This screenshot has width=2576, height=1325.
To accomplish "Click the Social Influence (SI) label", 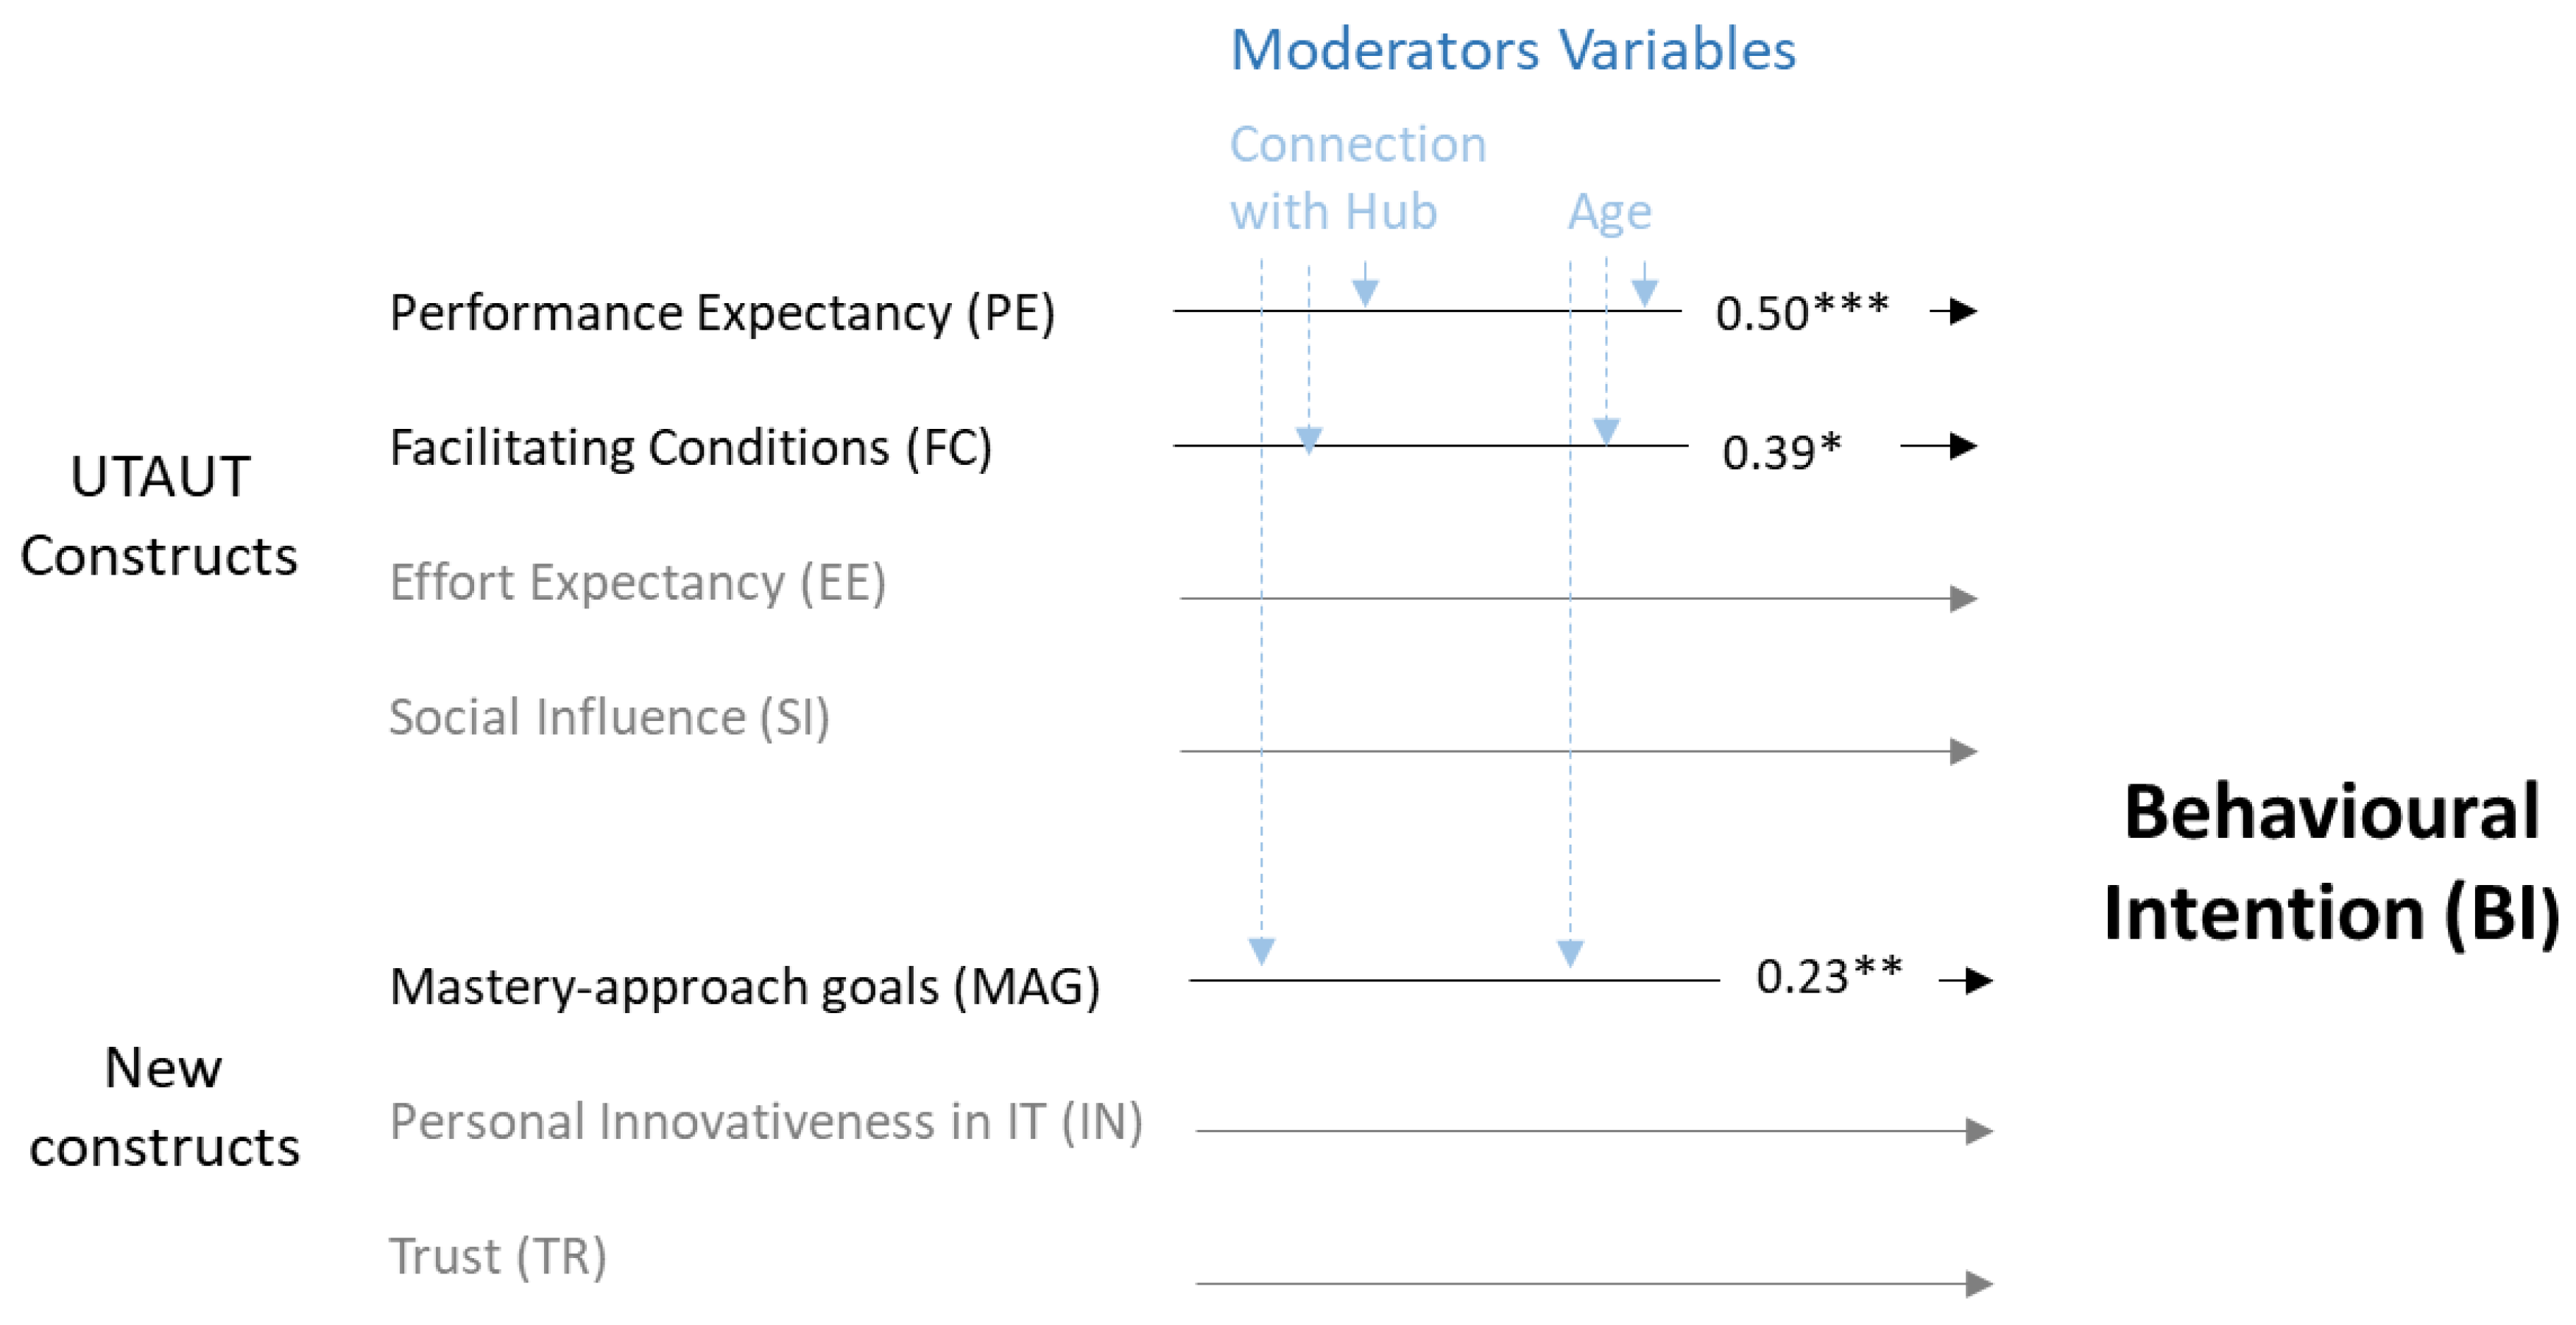I will pos(609,717).
